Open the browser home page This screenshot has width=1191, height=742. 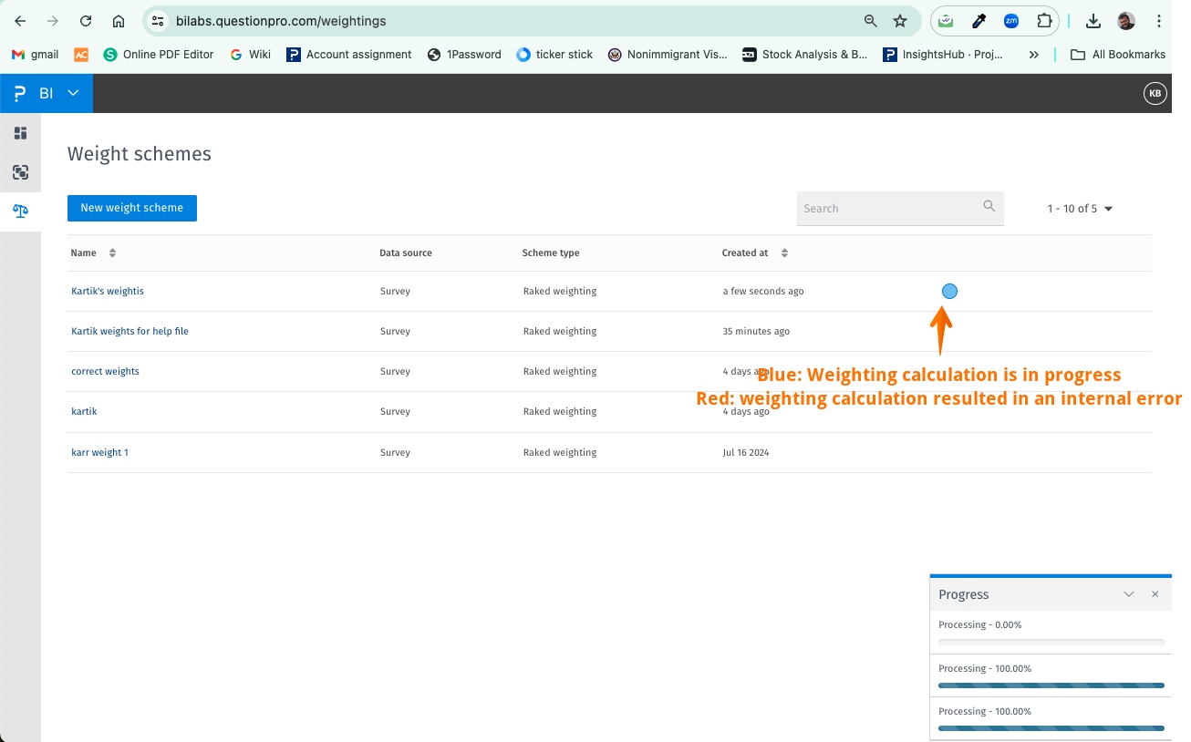click(x=119, y=21)
